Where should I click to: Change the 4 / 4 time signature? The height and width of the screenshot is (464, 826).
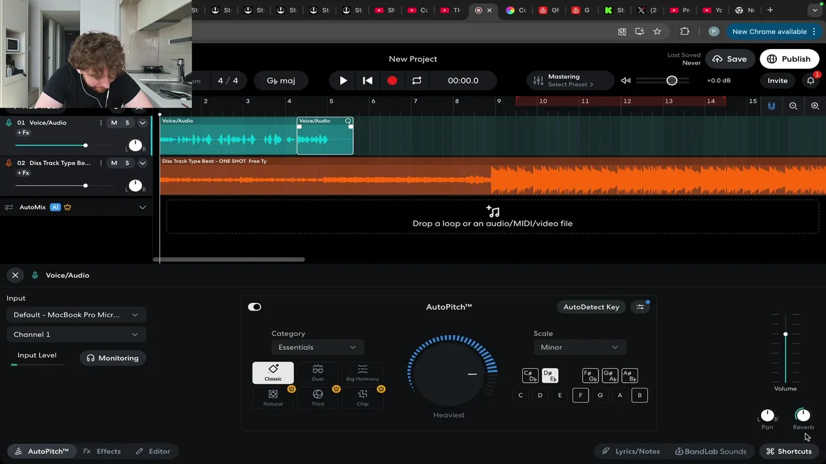pos(228,81)
